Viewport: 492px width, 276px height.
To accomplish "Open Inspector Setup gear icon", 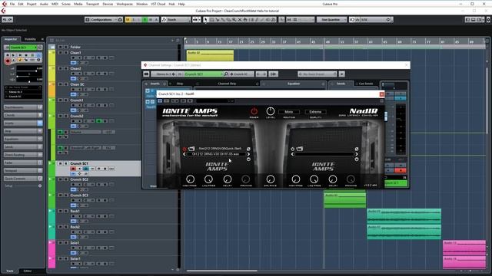I will (x=40, y=186).
